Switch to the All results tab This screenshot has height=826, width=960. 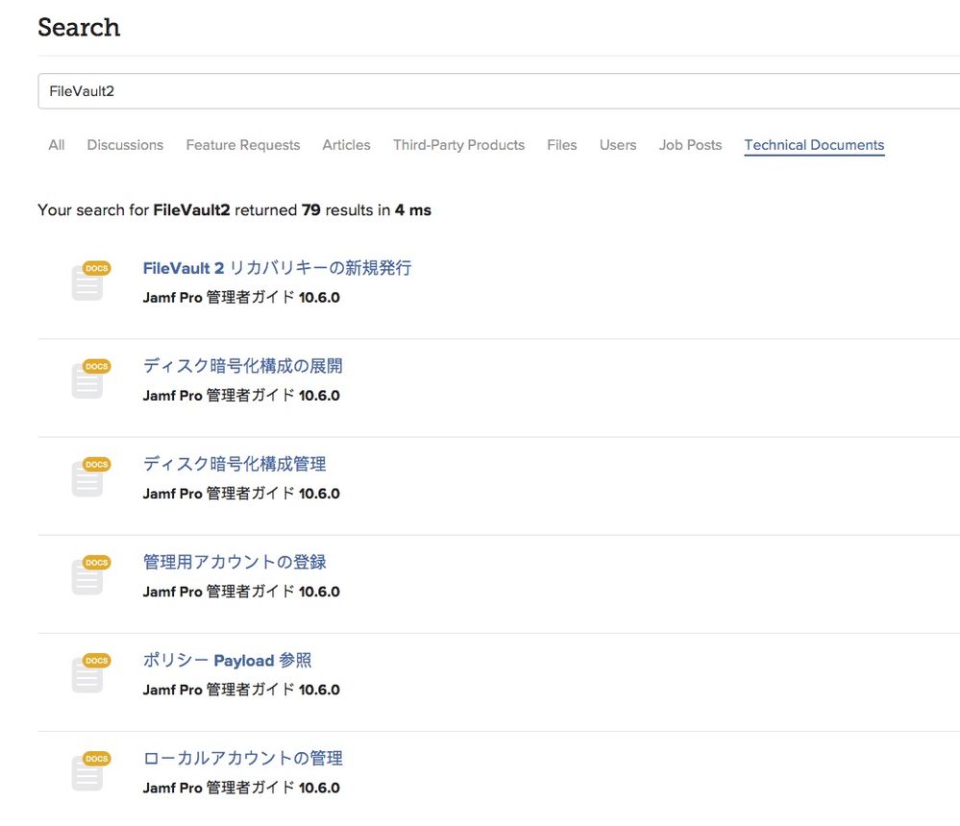(57, 145)
